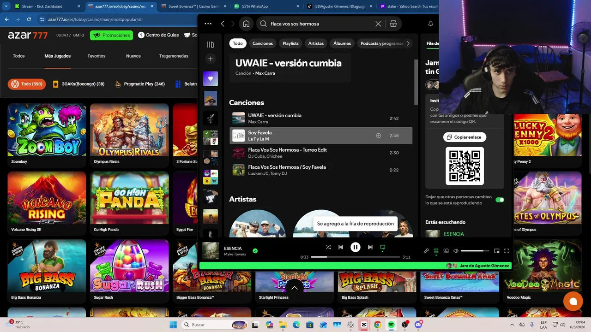Switch to the Canciones filter
591x332 pixels.
point(263,43)
